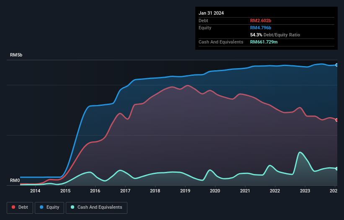Viewport: 344px width, 220px height.
Task: Click the 2017 x-axis label
Action: 125,191
